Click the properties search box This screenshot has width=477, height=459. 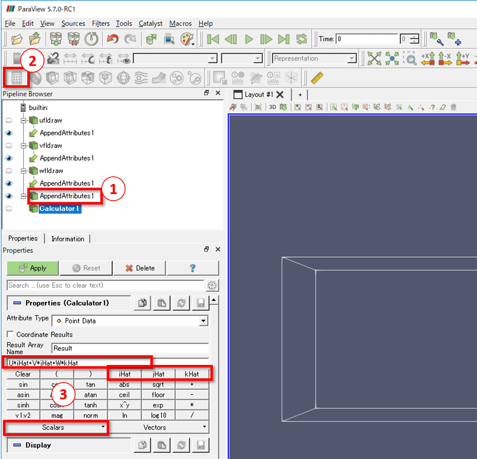(x=105, y=285)
